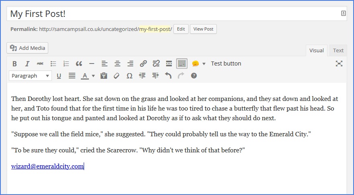The image size is (354, 195).
Task: Enter distraction-free fullscreen mode
Action: click(339, 64)
